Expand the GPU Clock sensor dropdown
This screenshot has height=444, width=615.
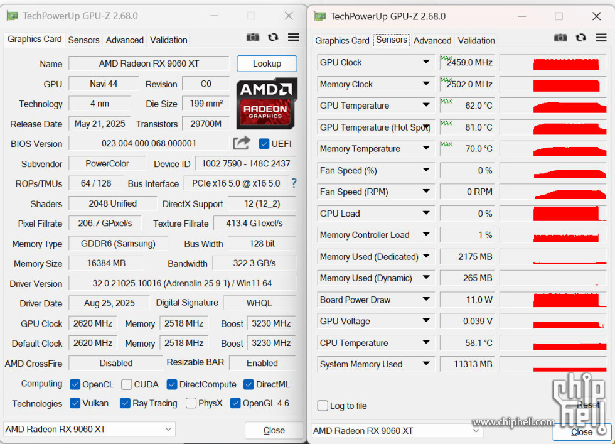[426, 63]
